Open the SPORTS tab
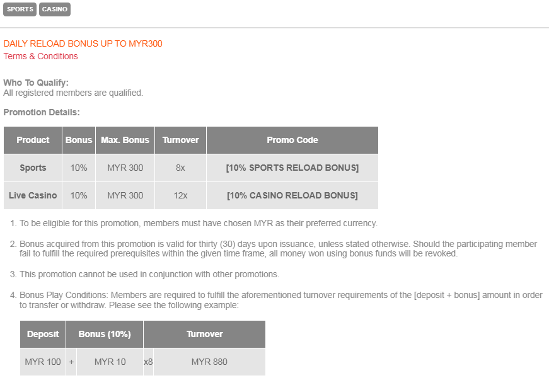The image size is (549, 390). [20, 9]
